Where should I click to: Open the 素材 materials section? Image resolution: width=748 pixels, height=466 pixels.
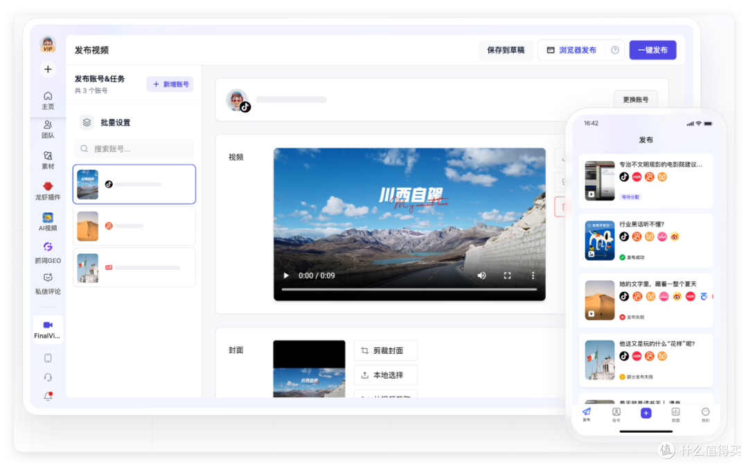click(x=48, y=160)
